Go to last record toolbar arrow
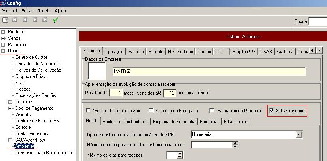Image resolution: width=327 pixels, height=161 pixels. point(45,20)
